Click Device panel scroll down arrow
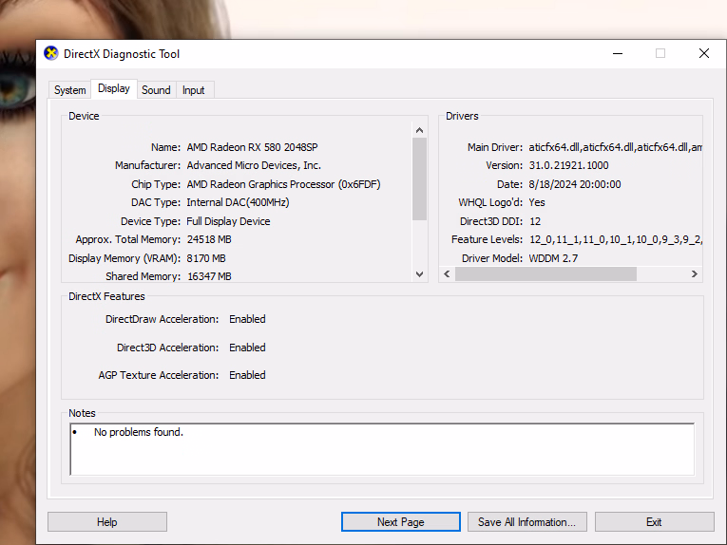The height and width of the screenshot is (545, 727). coord(420,274)
